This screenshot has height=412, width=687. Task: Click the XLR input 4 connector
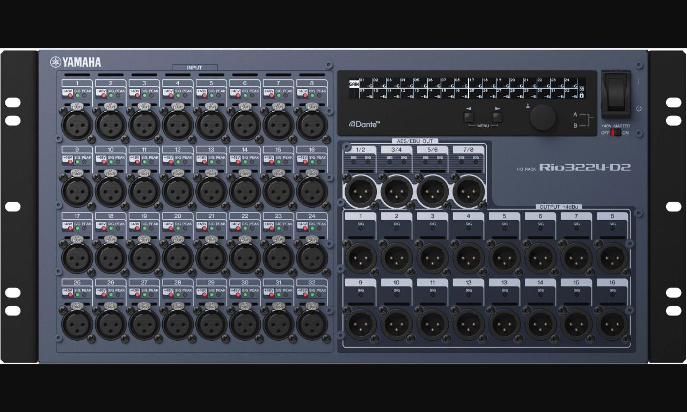(x=178, y=125)
